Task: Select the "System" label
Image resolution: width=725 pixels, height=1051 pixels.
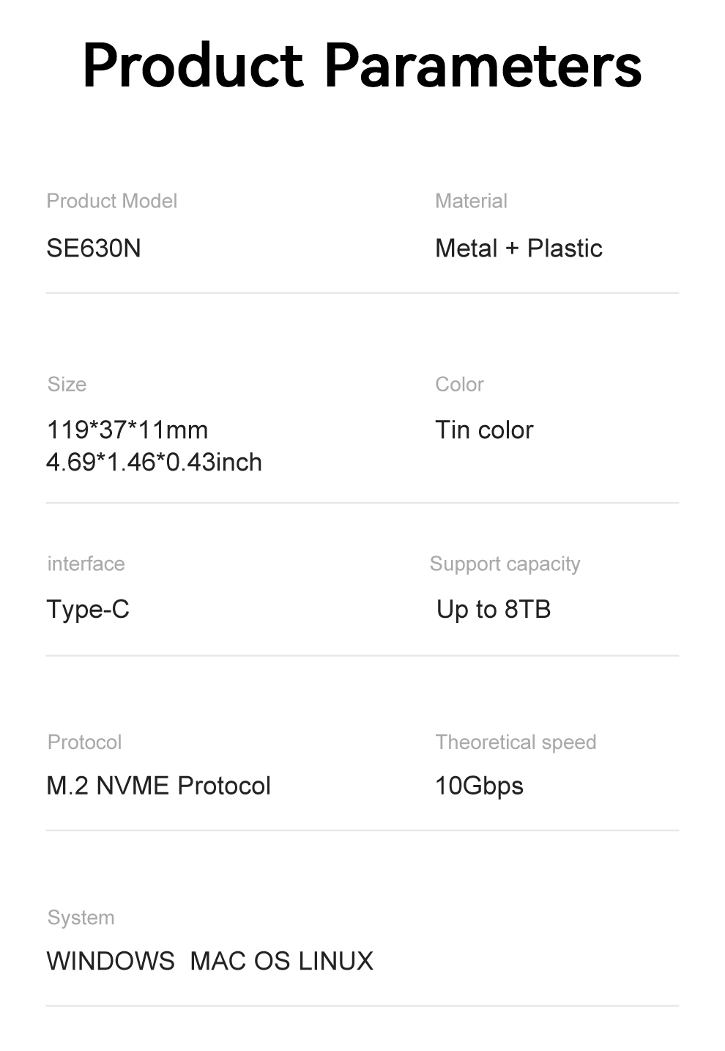Action: (x=81, y=918)
